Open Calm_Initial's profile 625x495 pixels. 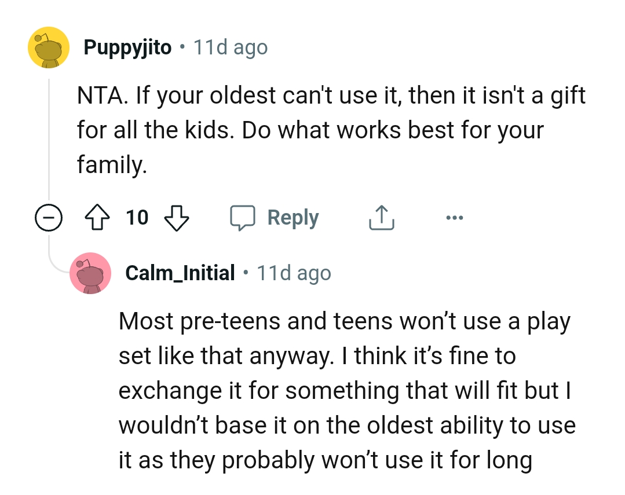(180, 273)
